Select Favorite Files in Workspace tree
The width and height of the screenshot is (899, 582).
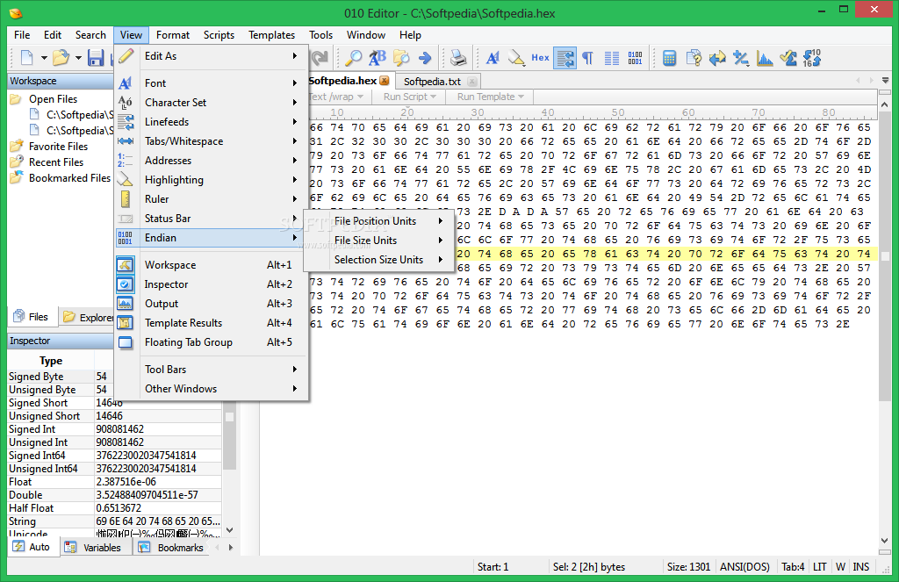[59, 147]
